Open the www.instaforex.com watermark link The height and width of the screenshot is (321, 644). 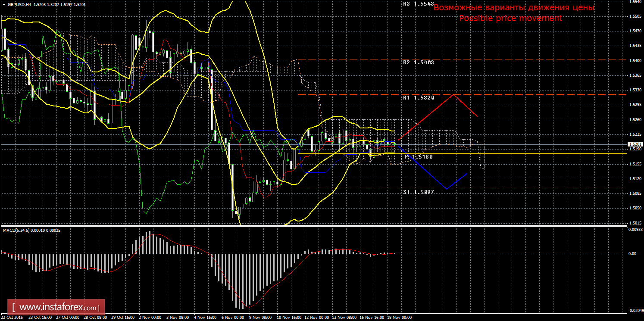(x=59, y=308)
